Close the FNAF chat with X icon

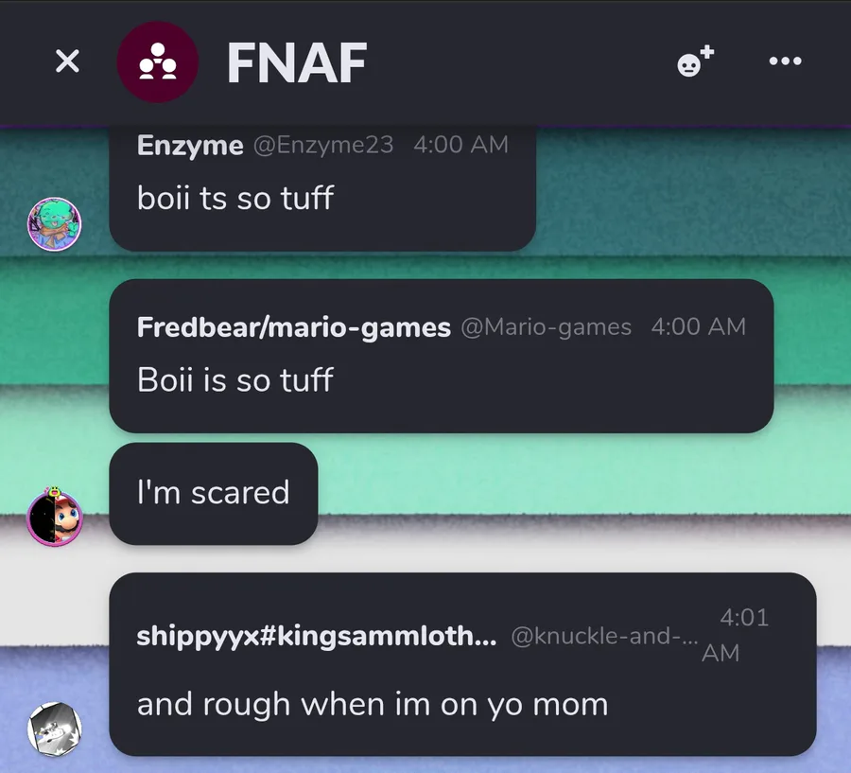click(x=67, y=61)
